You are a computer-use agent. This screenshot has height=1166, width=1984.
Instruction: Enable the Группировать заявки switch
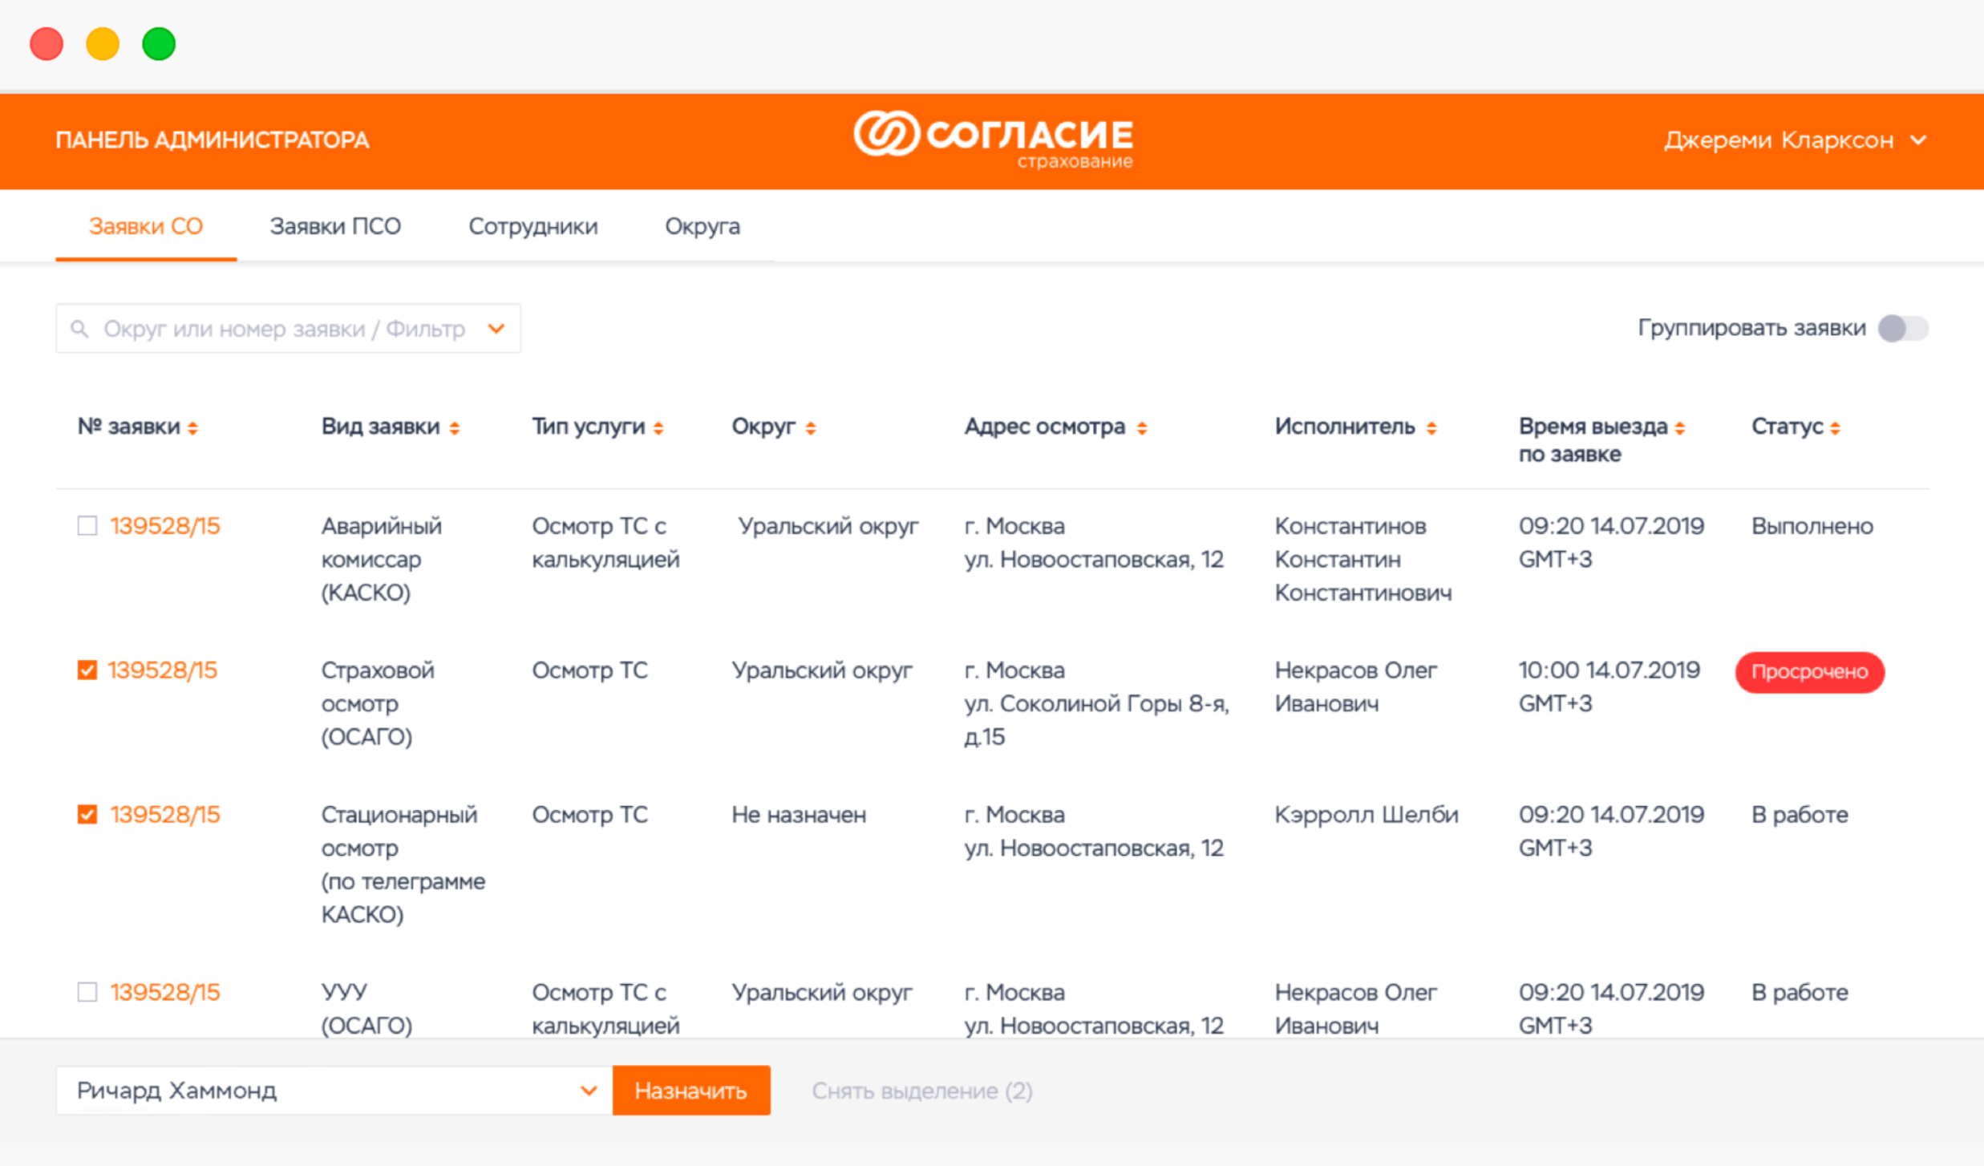1903,328
